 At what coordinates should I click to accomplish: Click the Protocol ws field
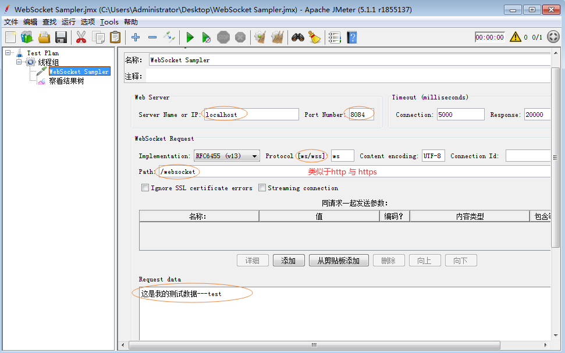(342, 156)
